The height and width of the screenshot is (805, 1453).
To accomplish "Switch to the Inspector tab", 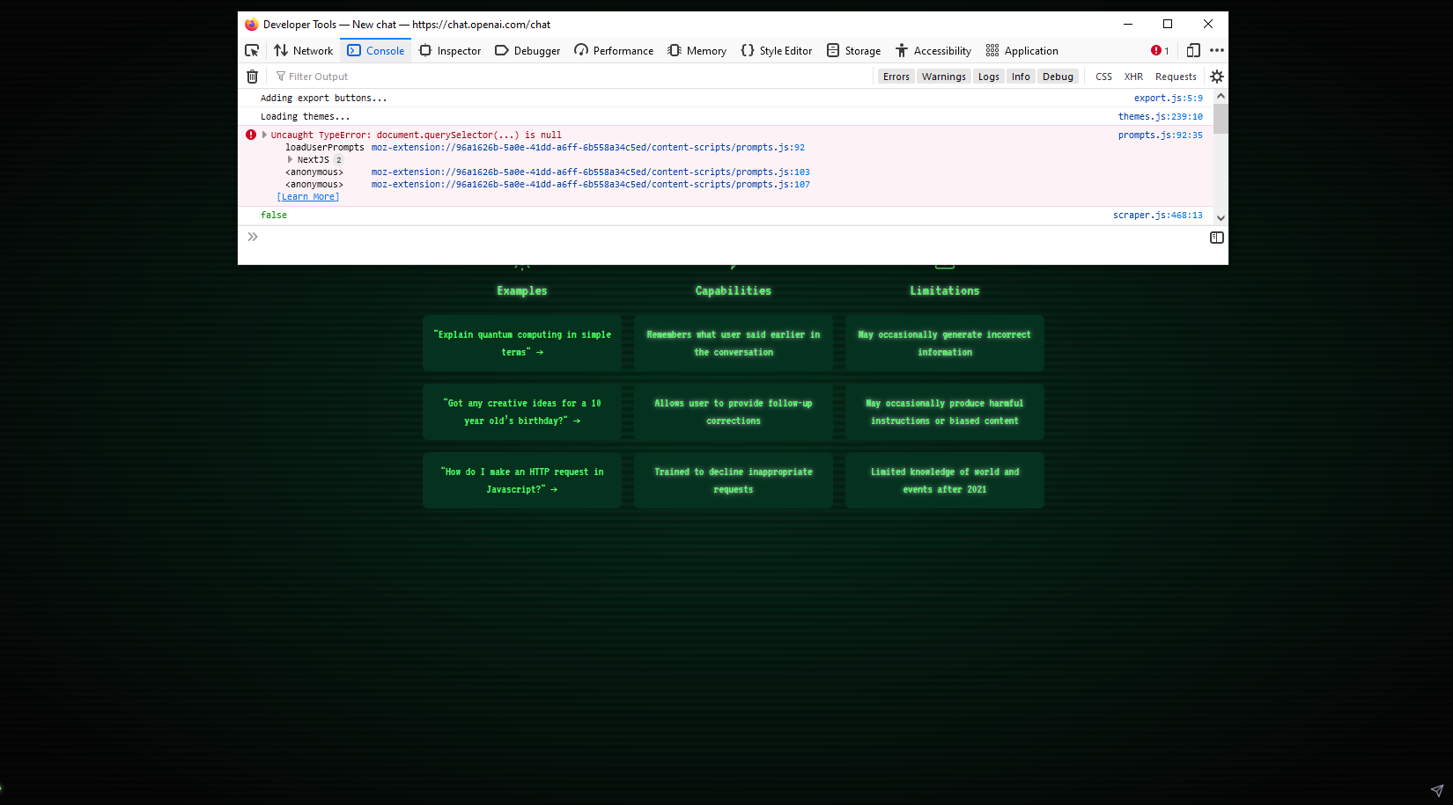I will tap(449, 50).
